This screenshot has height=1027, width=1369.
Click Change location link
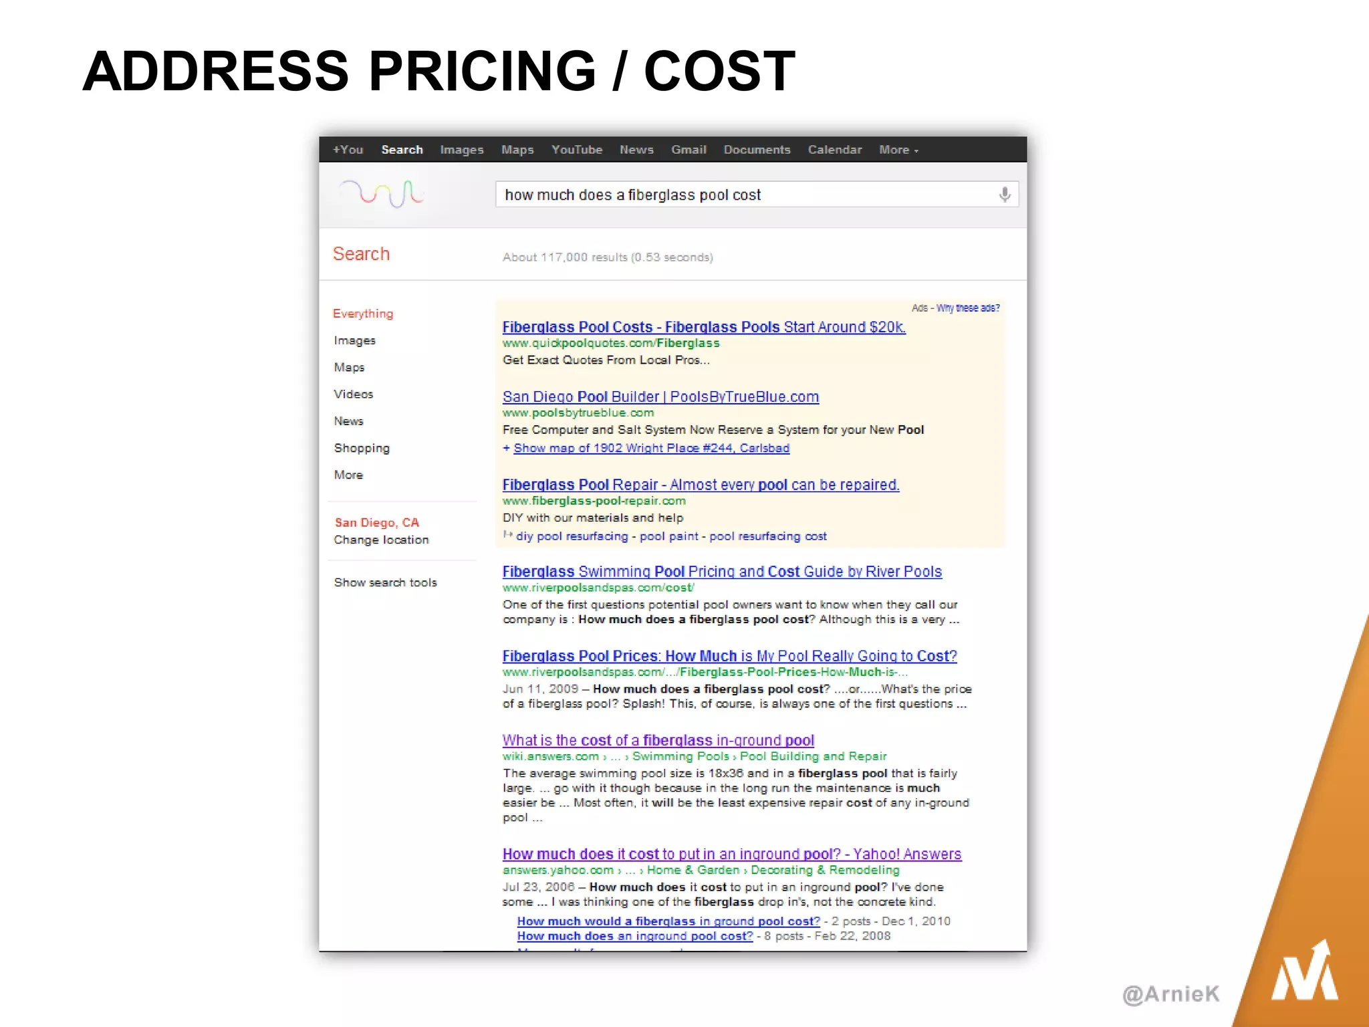(381, 540)
